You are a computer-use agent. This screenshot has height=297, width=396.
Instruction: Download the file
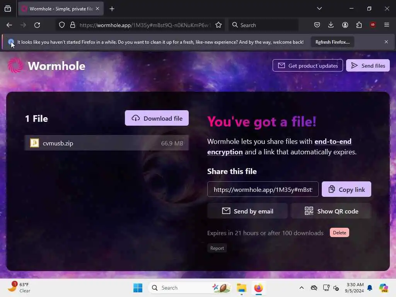157,118
